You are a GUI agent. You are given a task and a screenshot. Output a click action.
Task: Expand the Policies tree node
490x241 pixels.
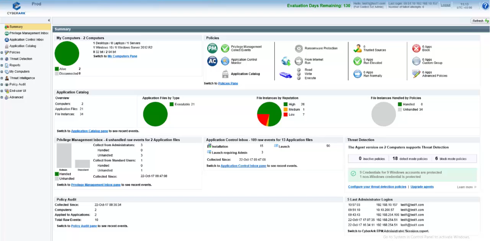point(2,53)
